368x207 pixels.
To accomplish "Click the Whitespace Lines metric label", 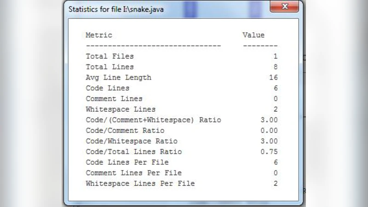I will (x=121, y=109).
